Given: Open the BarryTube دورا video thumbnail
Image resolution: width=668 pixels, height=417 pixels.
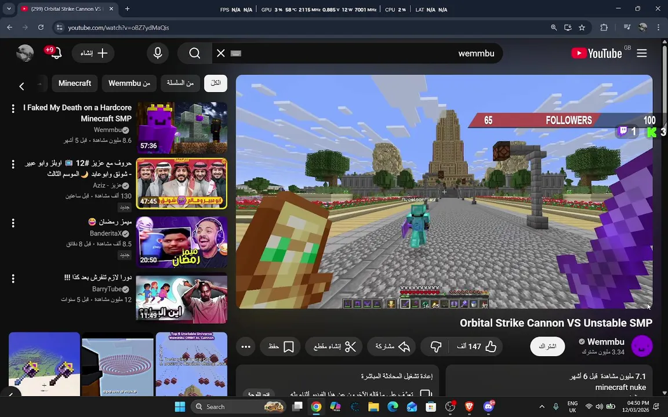Looking at the screenshot, I should 181,298.
